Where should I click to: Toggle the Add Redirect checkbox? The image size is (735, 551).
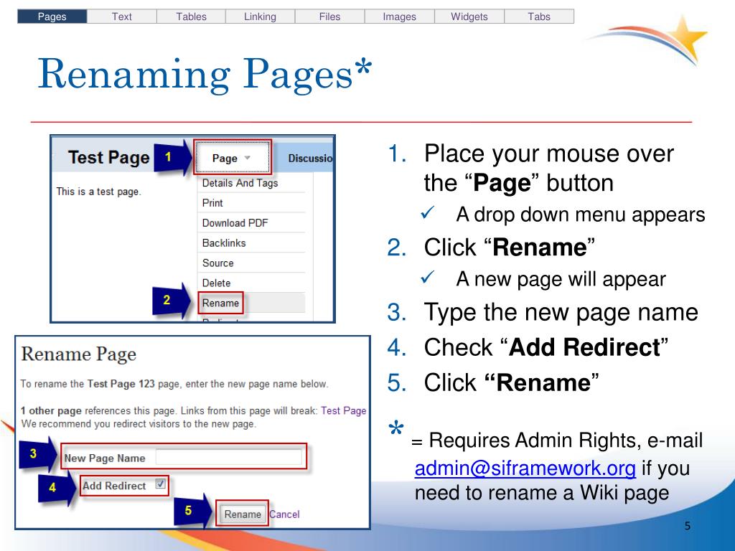160,484
